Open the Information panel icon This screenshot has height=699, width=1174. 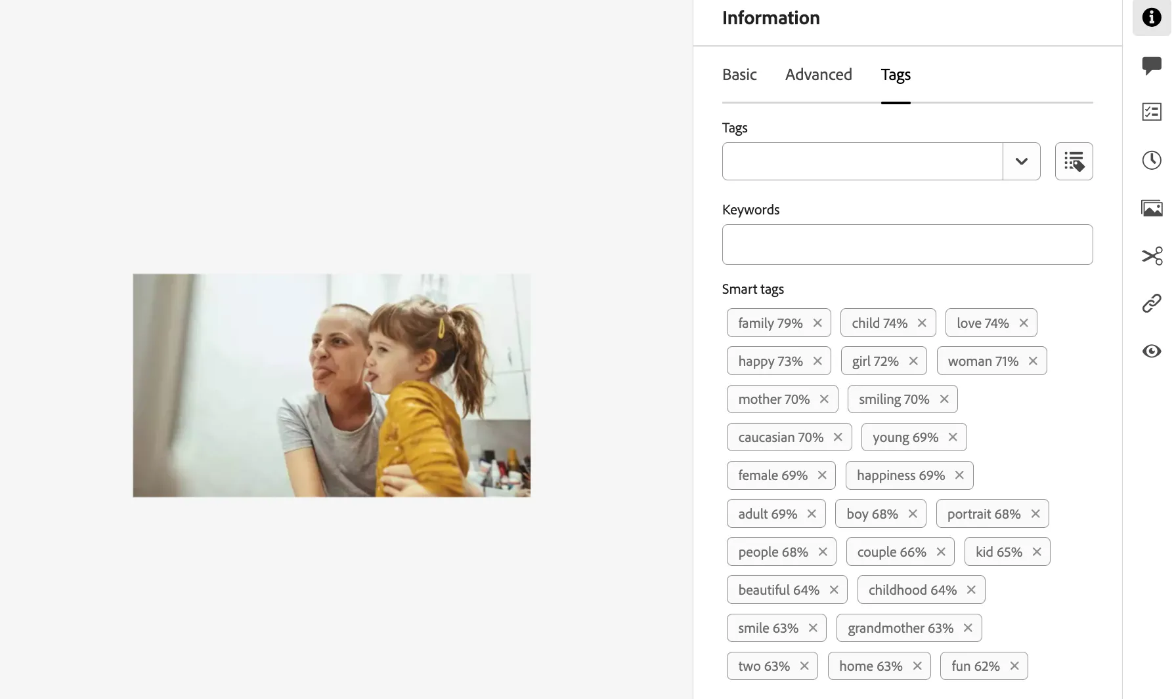click(x=1152, y=18)
